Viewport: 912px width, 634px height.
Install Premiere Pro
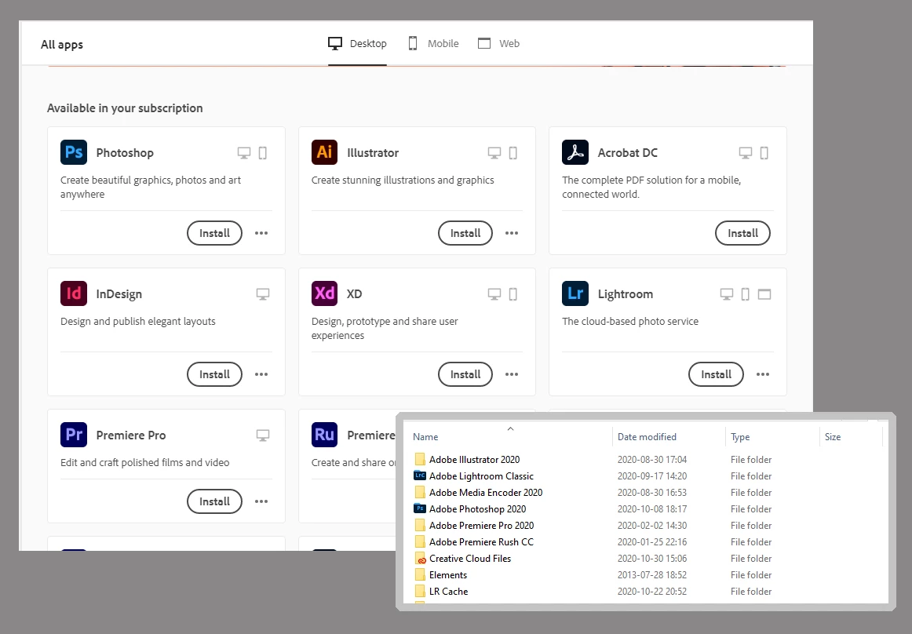[x=214, y=501]
